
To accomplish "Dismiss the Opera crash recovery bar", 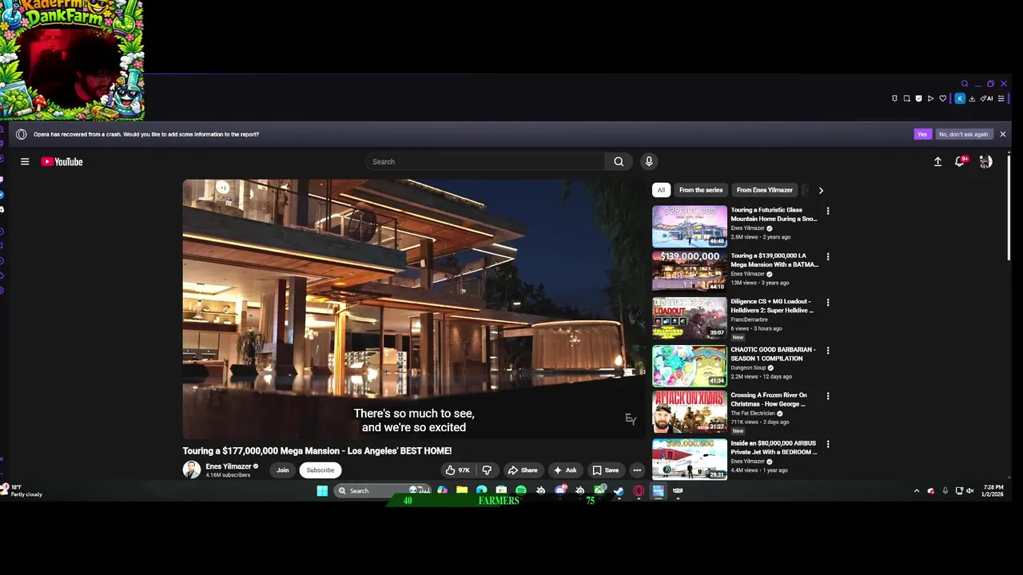I will (x=1002, y=134).
